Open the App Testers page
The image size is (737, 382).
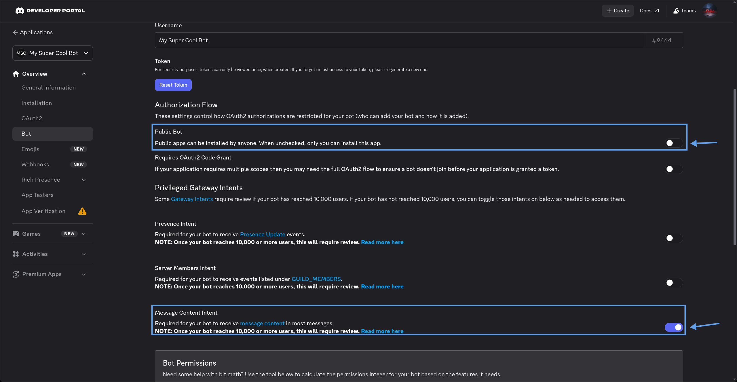click(x=53, y=195)
